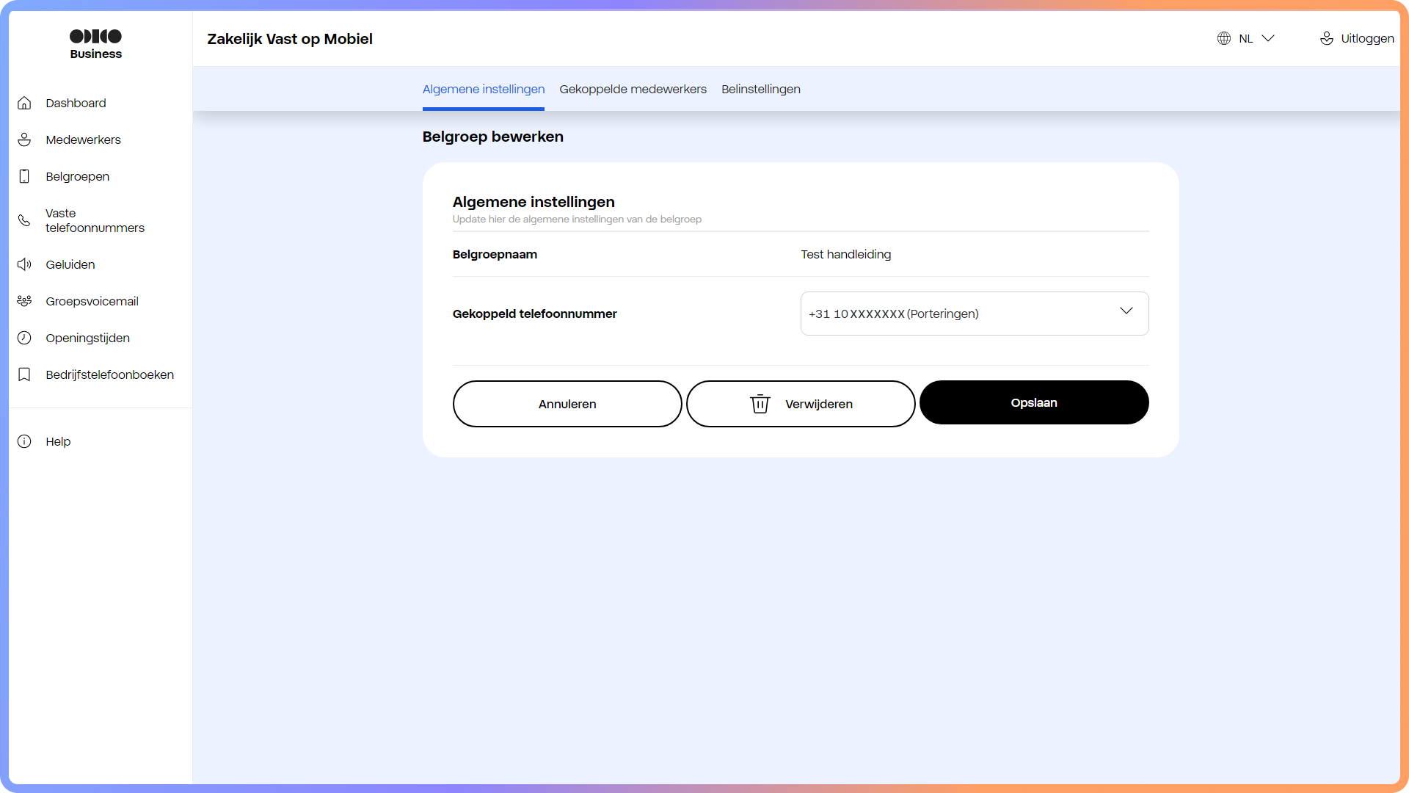Open the Dashboard home icon
Image resolution: width=1409 pixels, height=793 pixels.
tap(24, 103)
